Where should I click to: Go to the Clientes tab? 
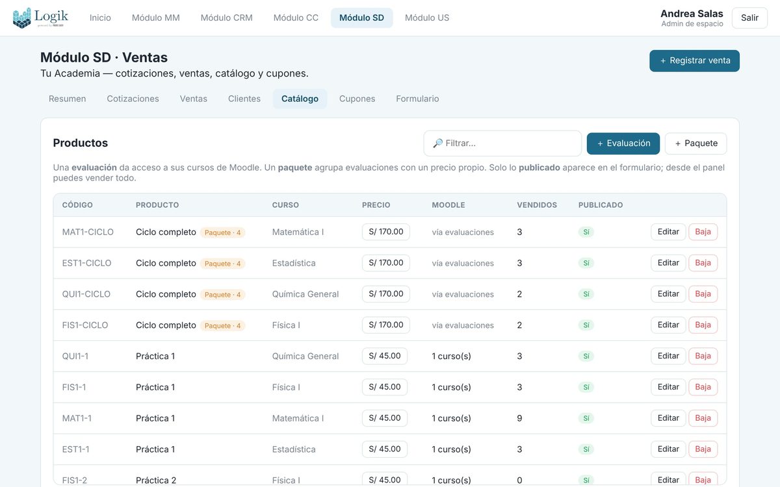click(x=244, y=99)
